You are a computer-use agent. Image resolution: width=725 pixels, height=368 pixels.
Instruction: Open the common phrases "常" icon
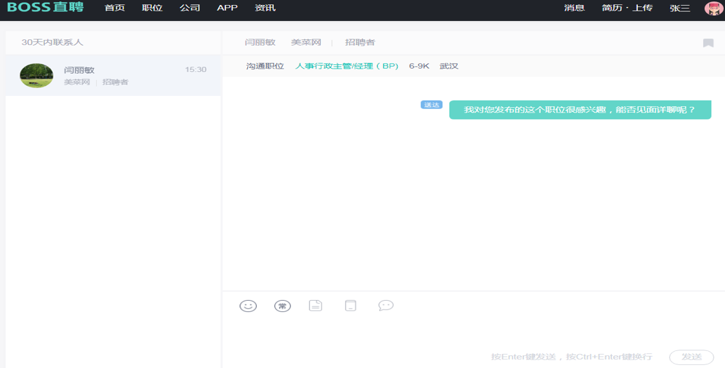pos(282,306)
